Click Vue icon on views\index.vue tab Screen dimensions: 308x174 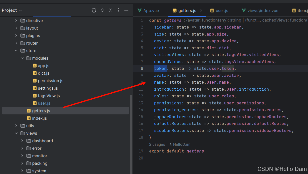(x=244, y=11)
